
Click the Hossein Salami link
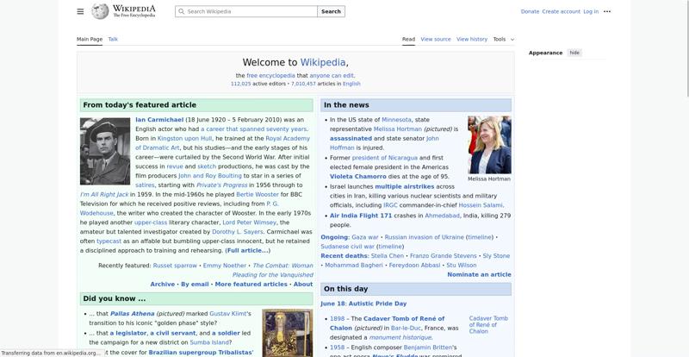point(481,205)
